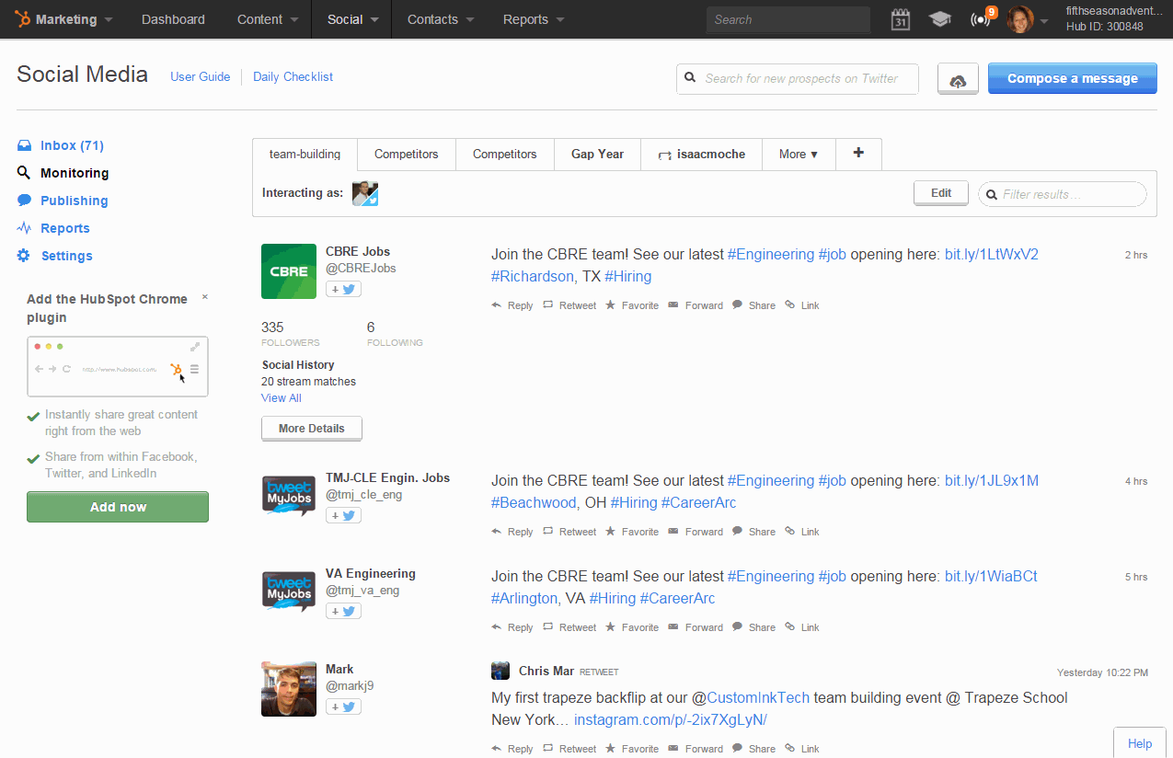Open the Marketing dropdown menu
Viewport: 1173px width, 758px height.
coord(64,19)
